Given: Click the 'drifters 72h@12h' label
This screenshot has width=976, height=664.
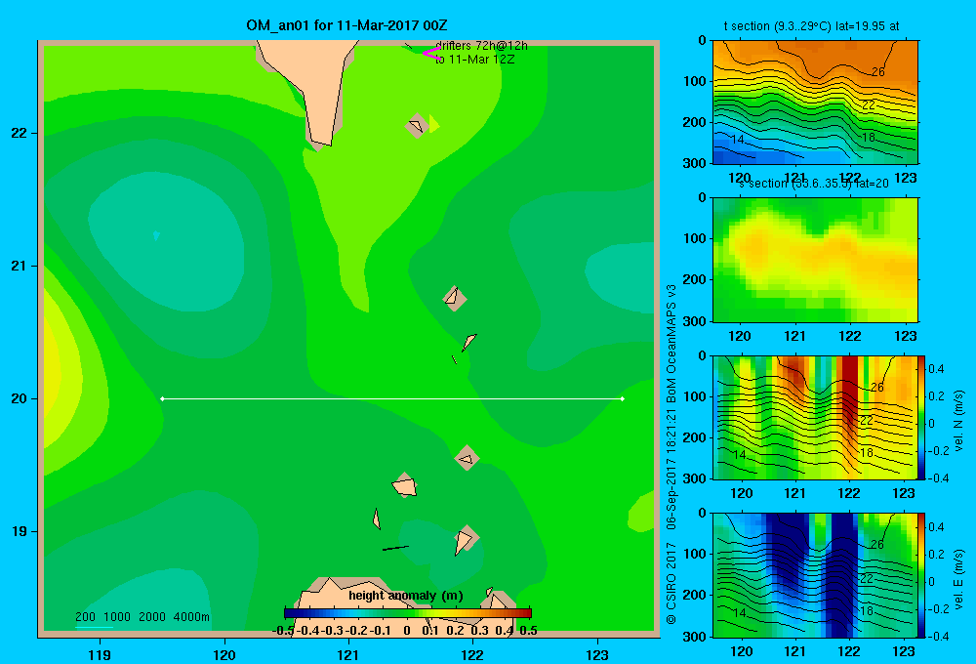Looking at the screenshot, I should pos(481,46).
